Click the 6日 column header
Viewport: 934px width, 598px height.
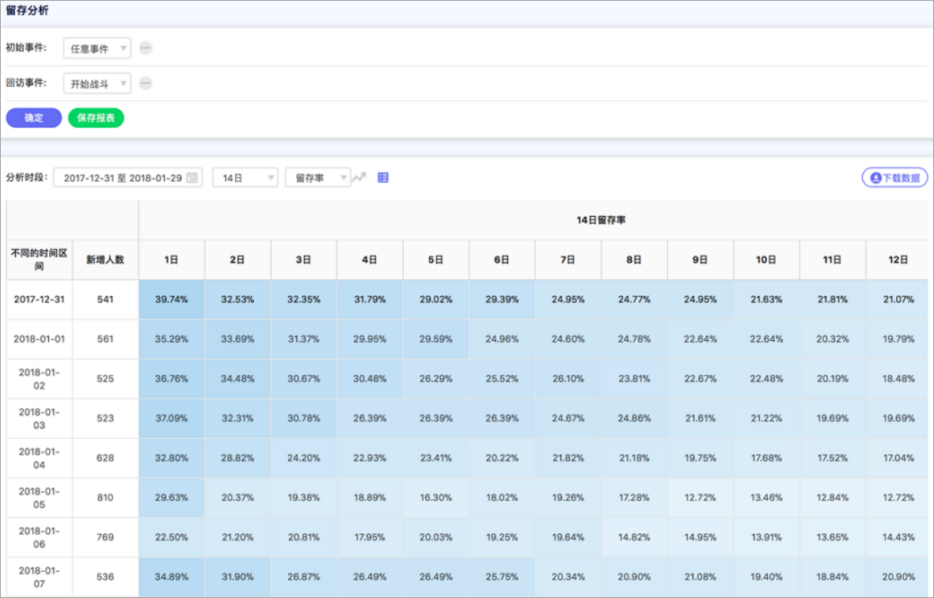502,259
